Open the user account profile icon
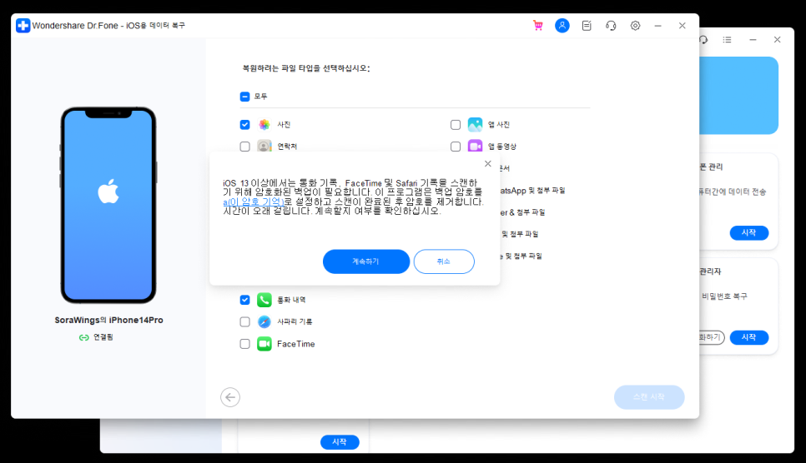The width and height of the screenshot is (806, 463). 562,25
